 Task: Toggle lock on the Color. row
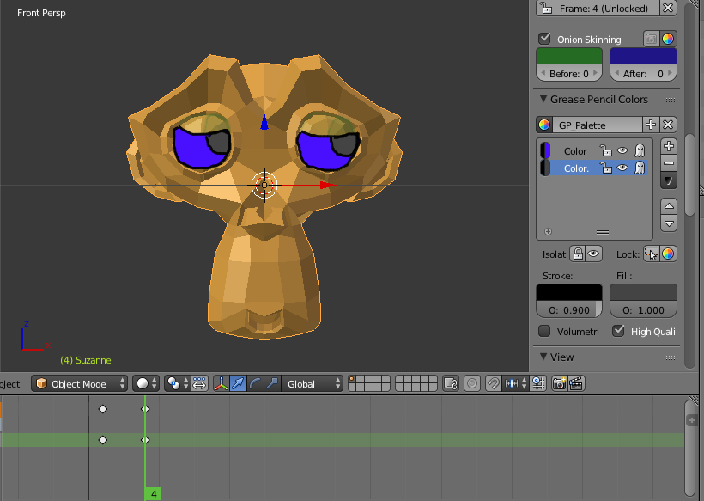click(x=605, y=168)
